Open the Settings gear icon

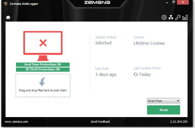(164, 17)
